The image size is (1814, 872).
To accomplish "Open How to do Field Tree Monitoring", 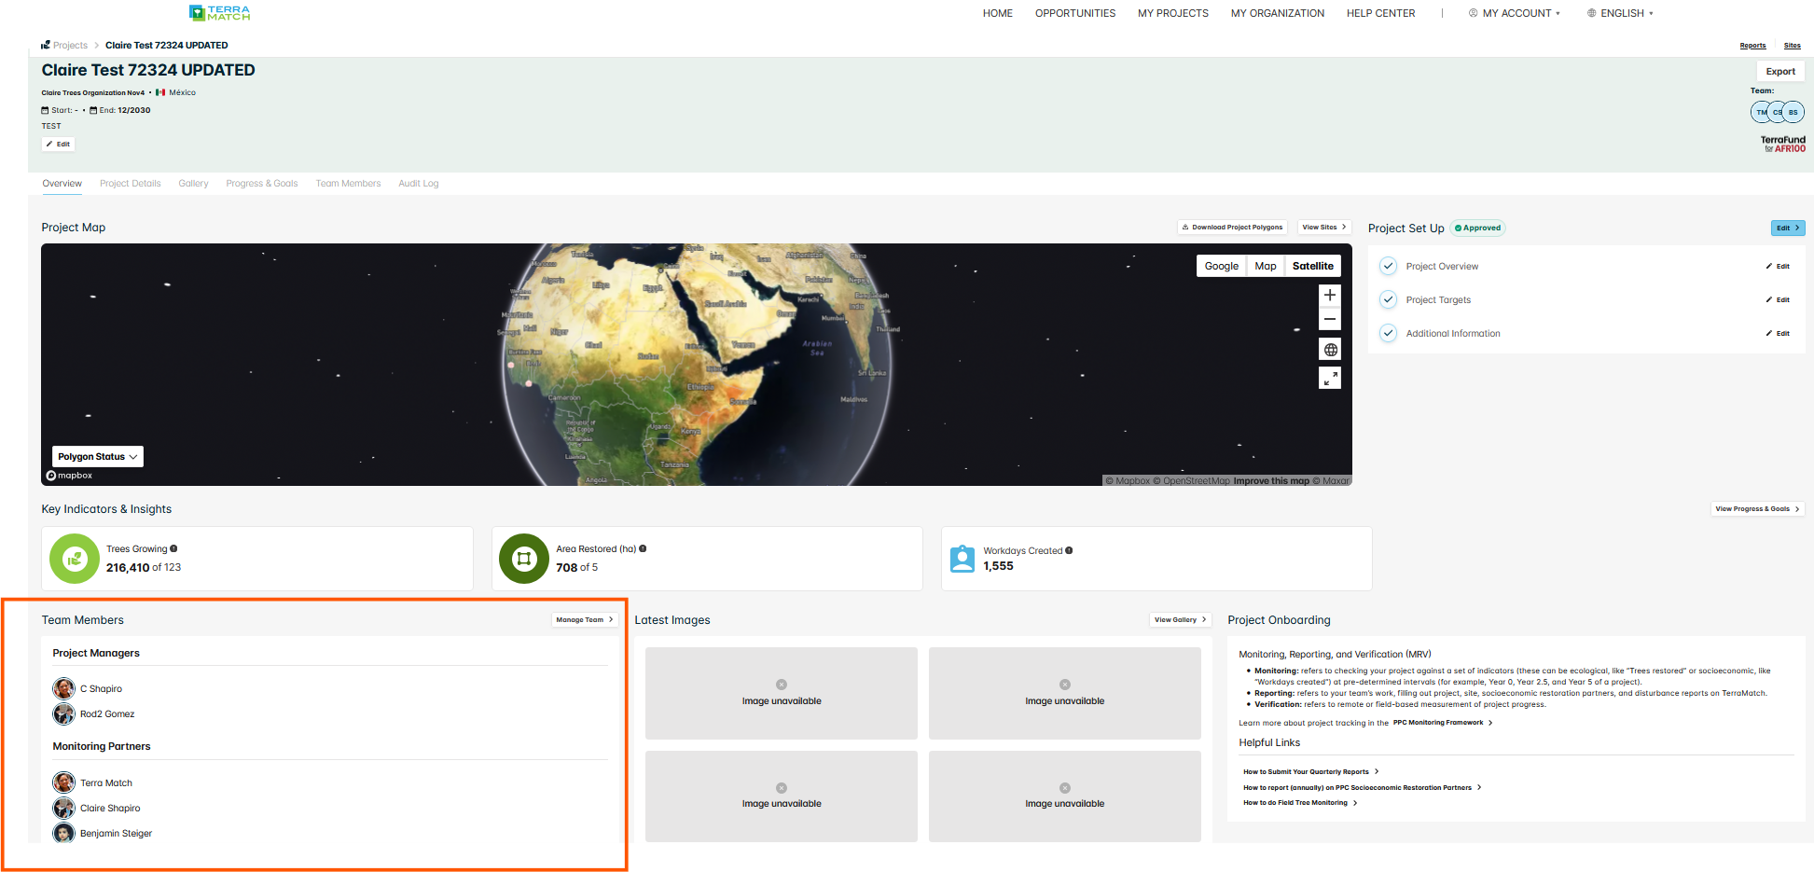I will 1300,802.
